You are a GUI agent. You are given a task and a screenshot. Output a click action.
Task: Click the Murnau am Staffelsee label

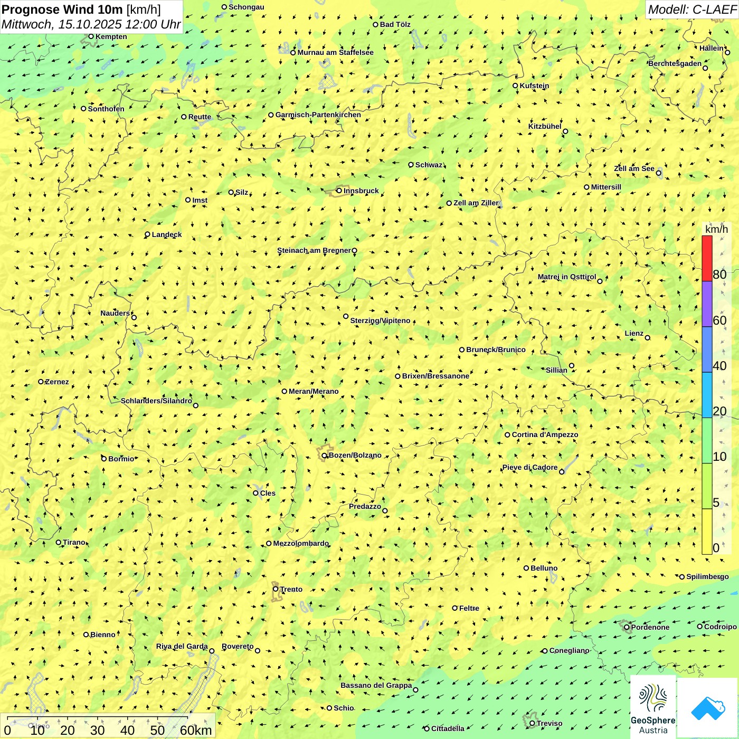[335, 52]
